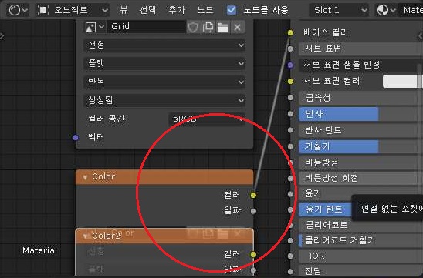Open the 선택 menu
The image size is (423, 278).
(x=147, y=10)
